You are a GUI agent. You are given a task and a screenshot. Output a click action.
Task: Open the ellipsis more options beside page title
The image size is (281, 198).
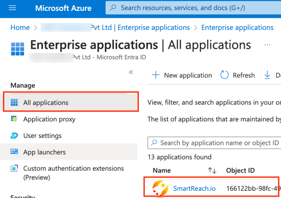pyautogui.click(x=267, y=45)
